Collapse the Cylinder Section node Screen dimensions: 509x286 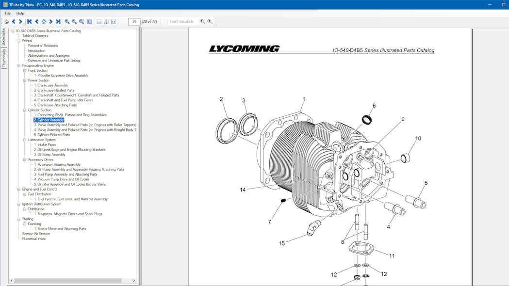[x=24, y=110]
